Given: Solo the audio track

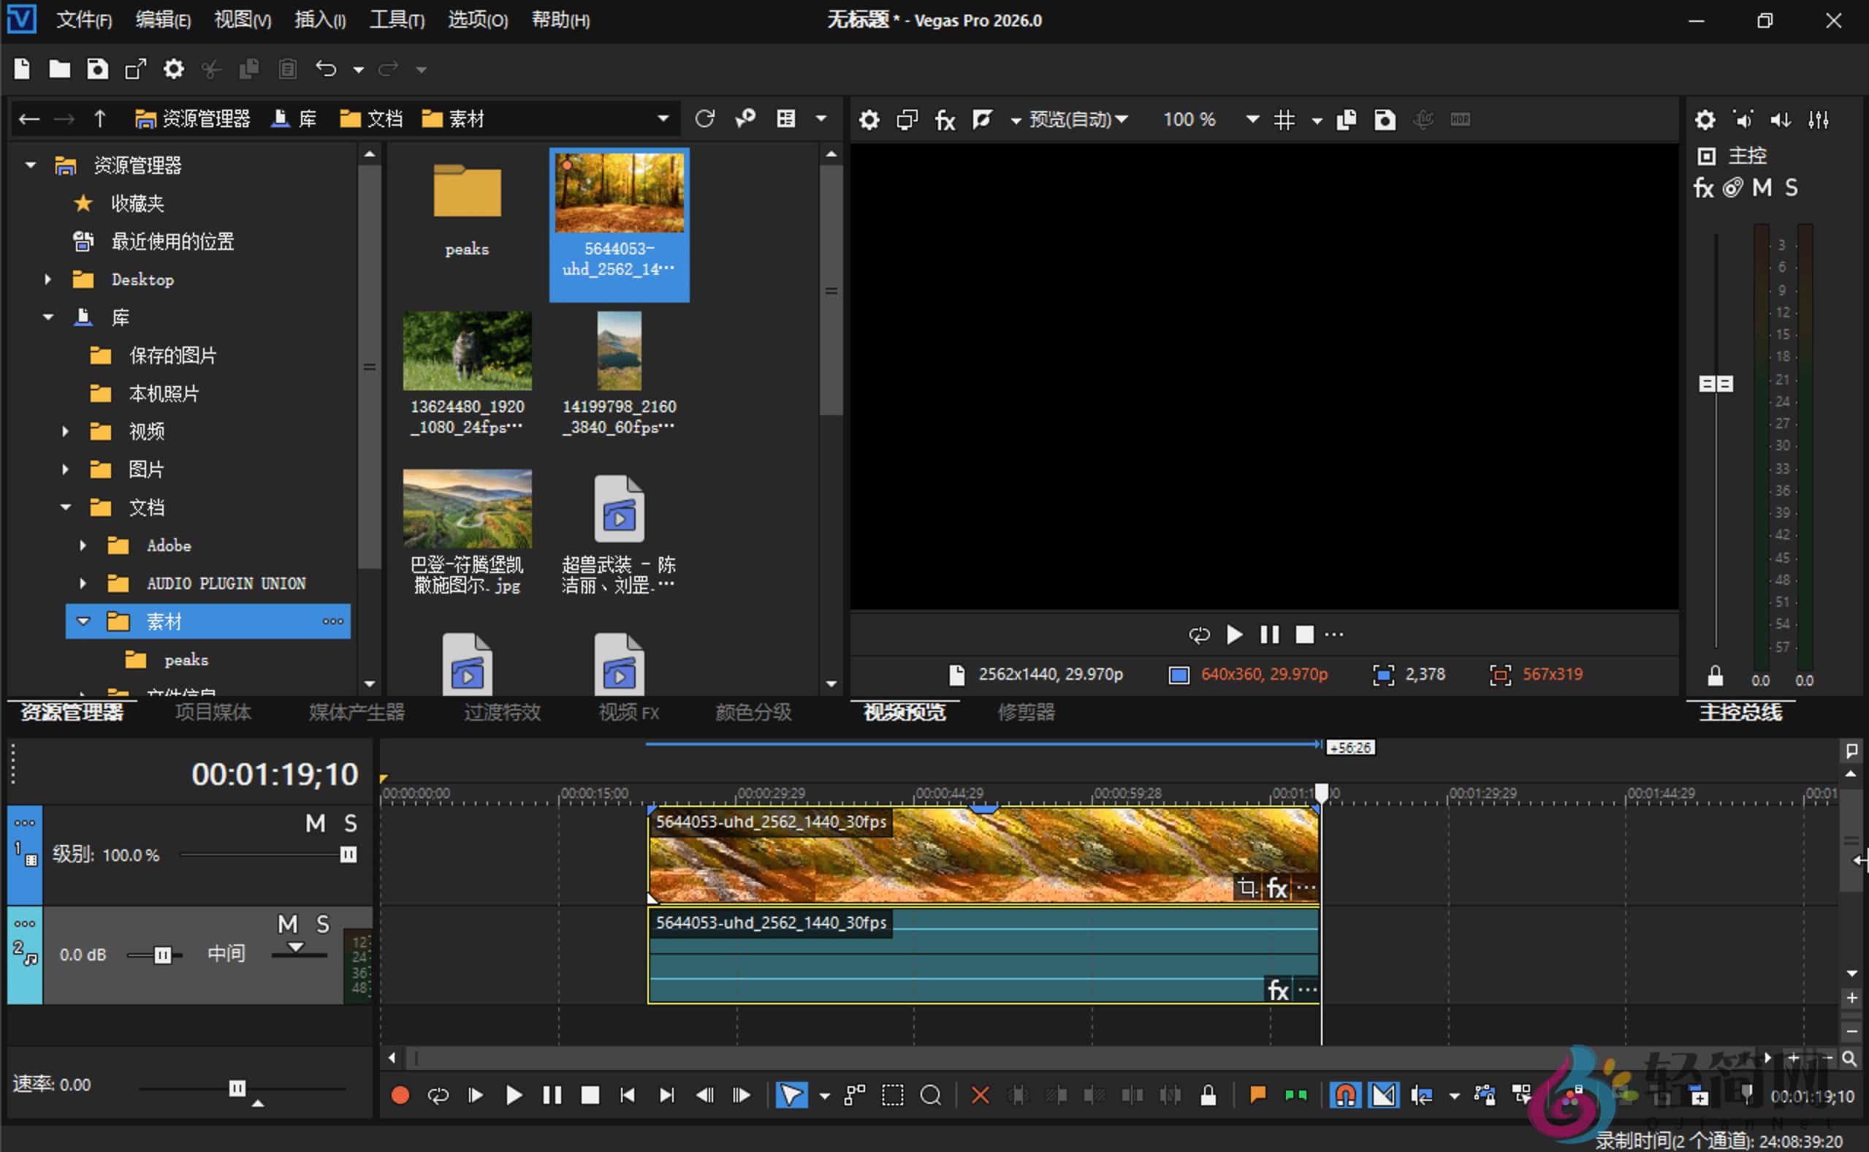Looking at the screenshot, I should click(323, 923).
